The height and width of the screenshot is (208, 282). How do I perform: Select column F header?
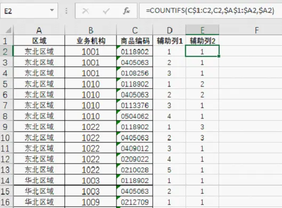(256, 30)
